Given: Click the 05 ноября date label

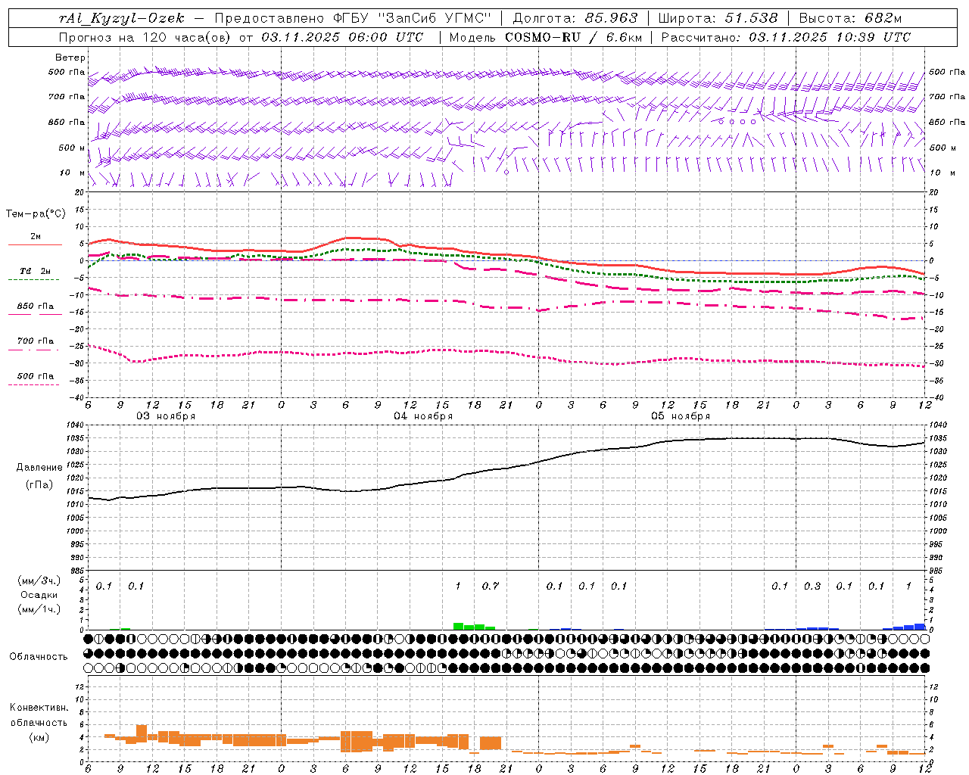Looking at the screenshot, I should point(681,416).
